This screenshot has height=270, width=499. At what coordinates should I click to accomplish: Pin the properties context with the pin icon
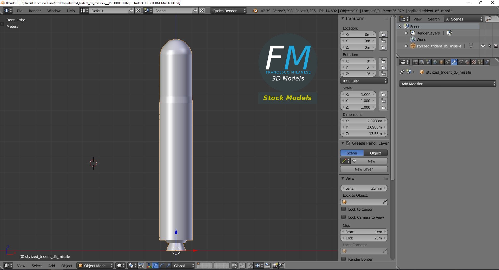[x=402, y=72]
